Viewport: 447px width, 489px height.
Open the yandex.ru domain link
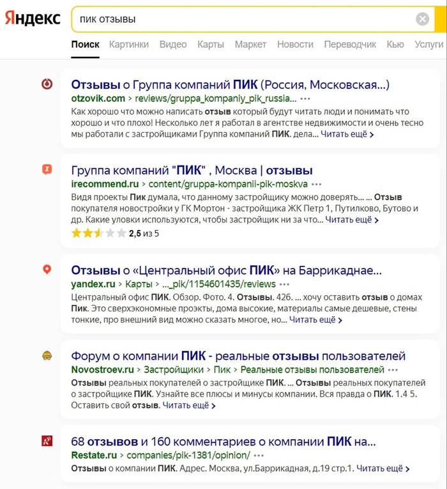click(x=93, y=284)
